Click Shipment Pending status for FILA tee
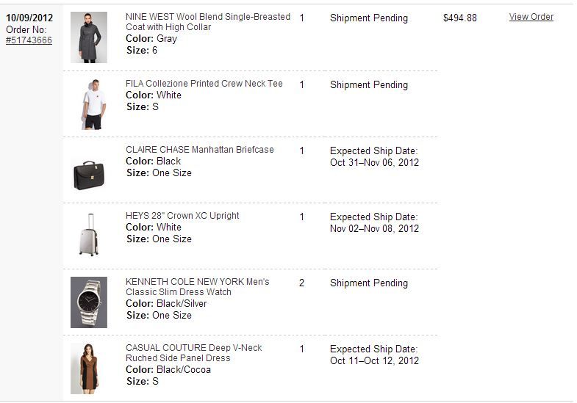This screenshot has height=403, width=577. [x=368, y=85]
